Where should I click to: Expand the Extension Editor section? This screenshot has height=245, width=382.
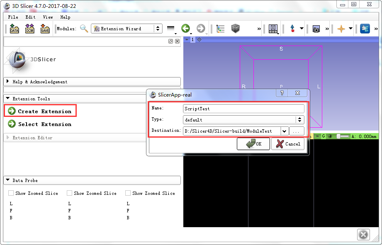pyautogui.click(x=75, y=138)
